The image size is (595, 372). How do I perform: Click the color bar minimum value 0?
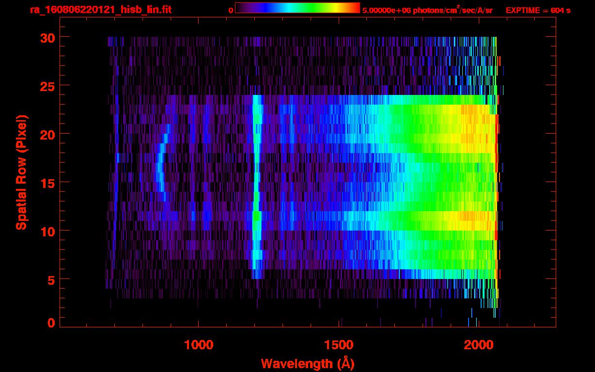pos(231,10)
